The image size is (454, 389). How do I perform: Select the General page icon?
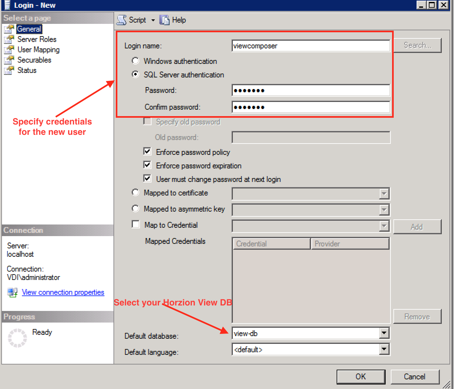click(x=9, y=29)
